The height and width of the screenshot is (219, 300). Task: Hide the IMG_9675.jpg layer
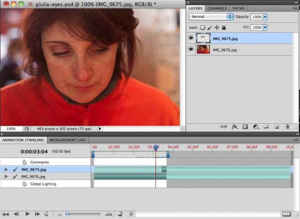click(x=191, y=38)
